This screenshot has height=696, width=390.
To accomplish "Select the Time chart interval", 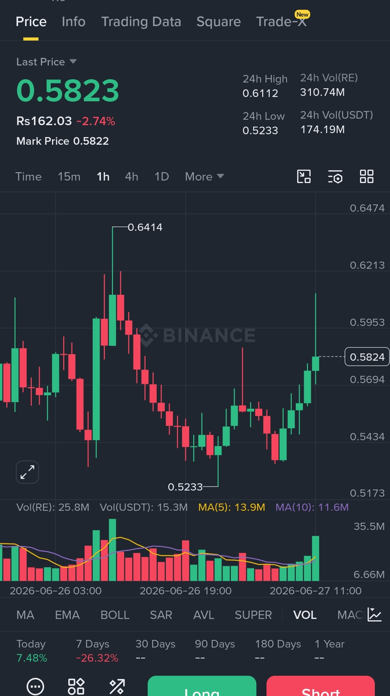I will (x=29, y=177).
